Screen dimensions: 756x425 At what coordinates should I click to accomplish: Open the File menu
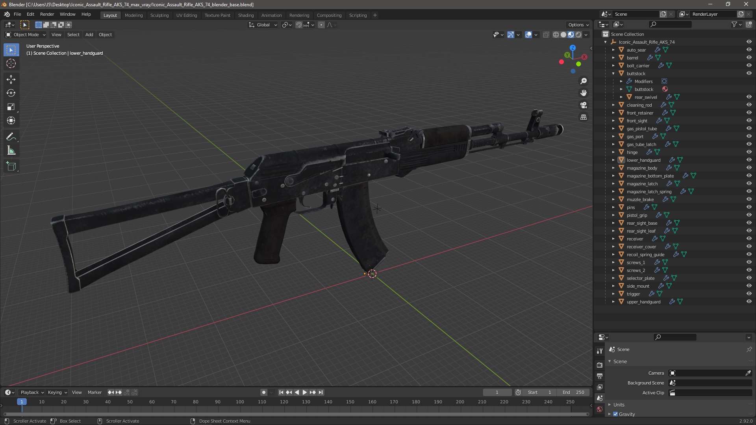[x=17, y=14]
